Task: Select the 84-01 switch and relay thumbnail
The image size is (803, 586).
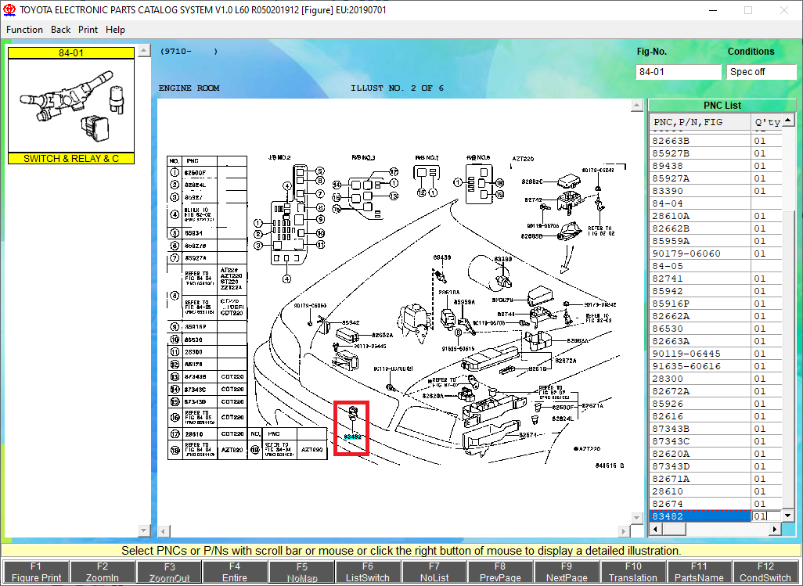Action: click(x=71, y=106)
